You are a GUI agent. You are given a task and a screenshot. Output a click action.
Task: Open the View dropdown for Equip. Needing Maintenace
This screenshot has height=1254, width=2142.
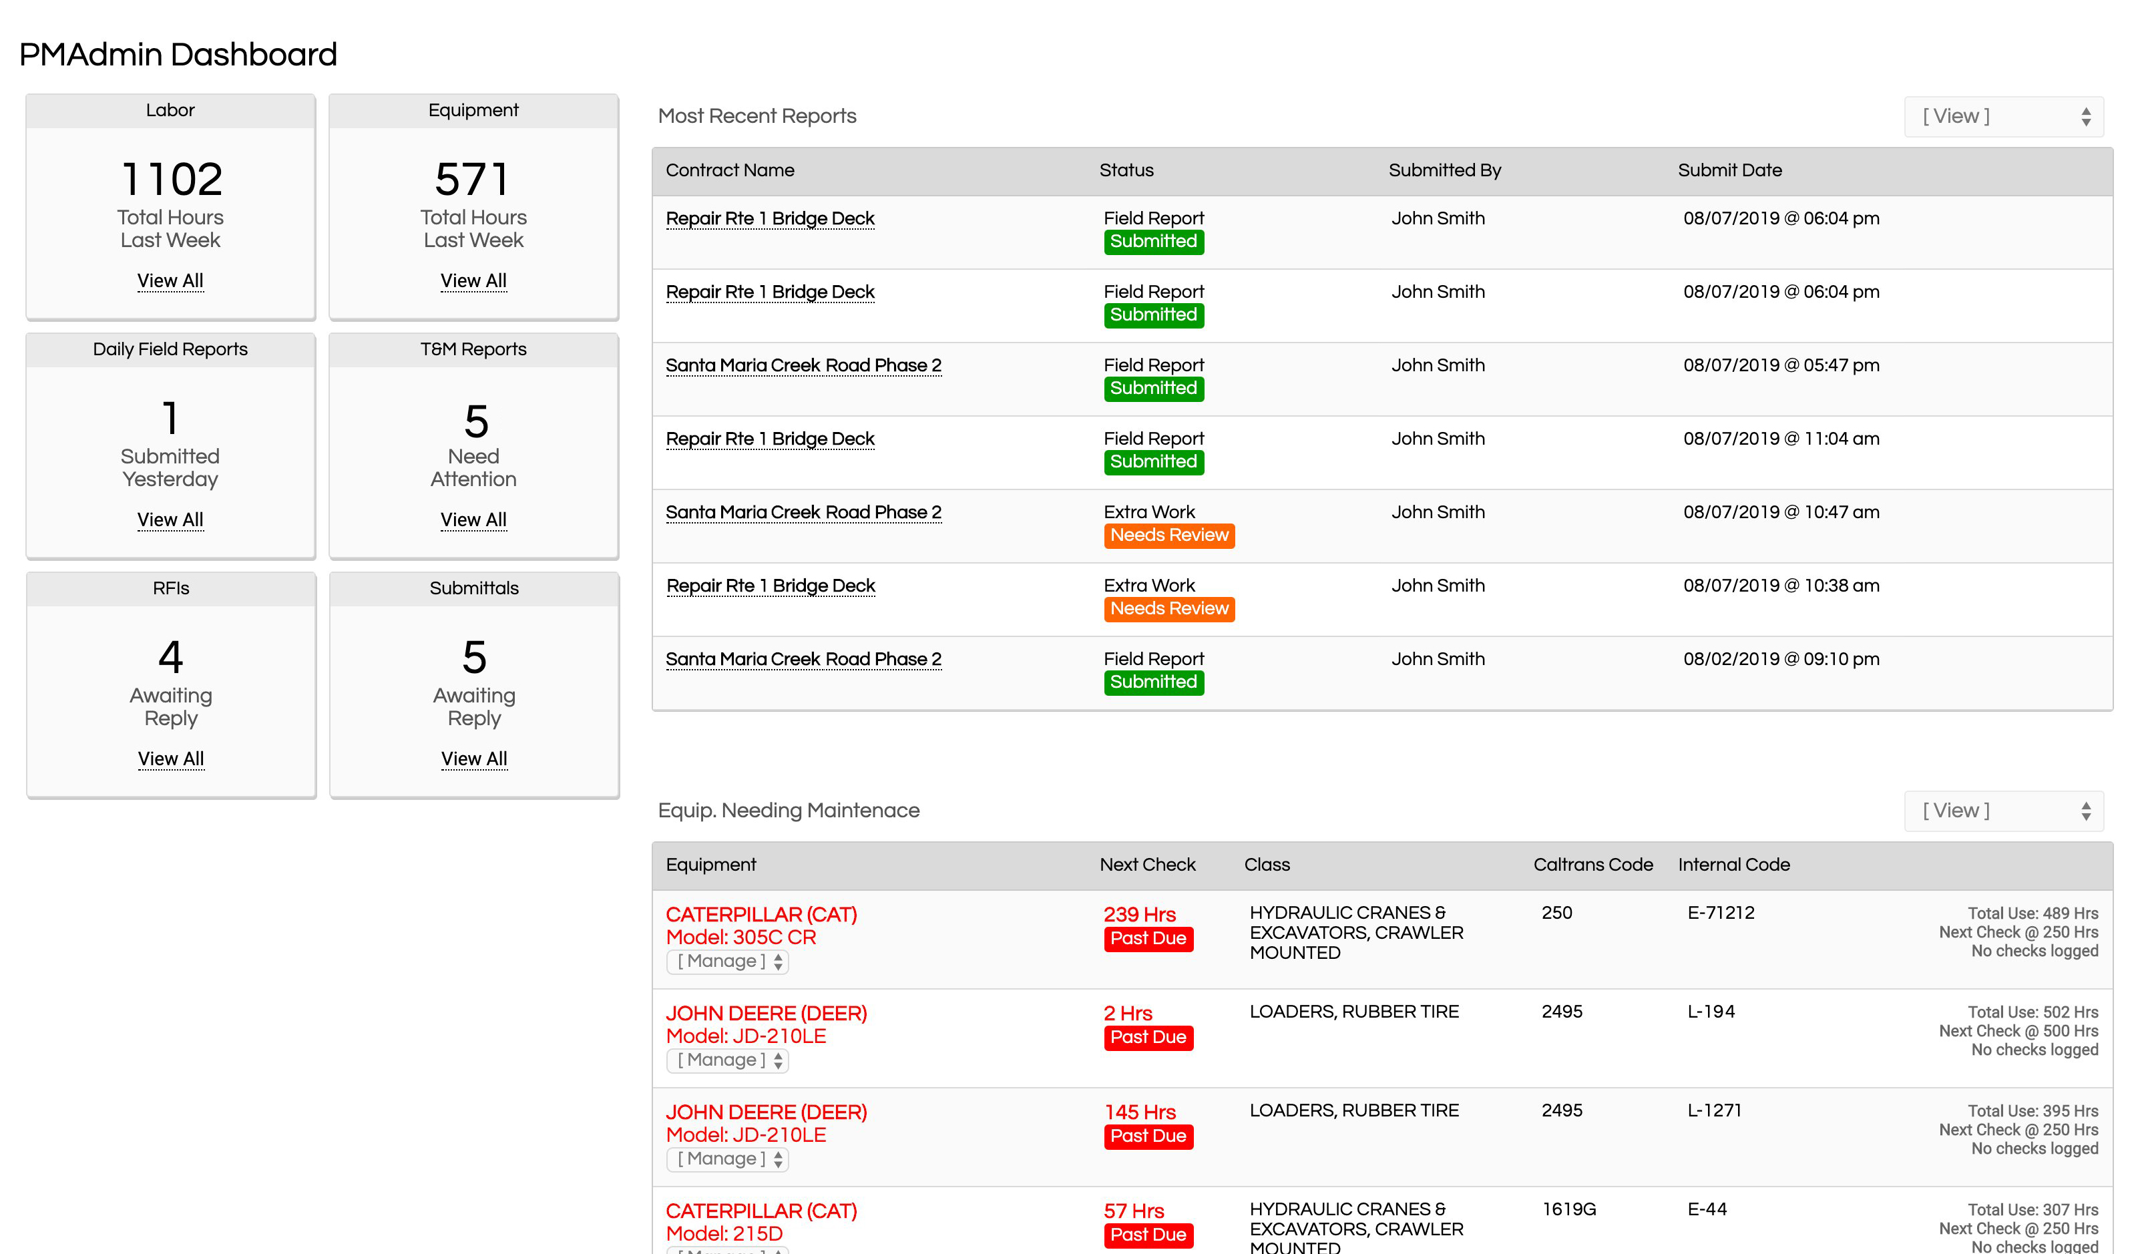pos(2003,810)
